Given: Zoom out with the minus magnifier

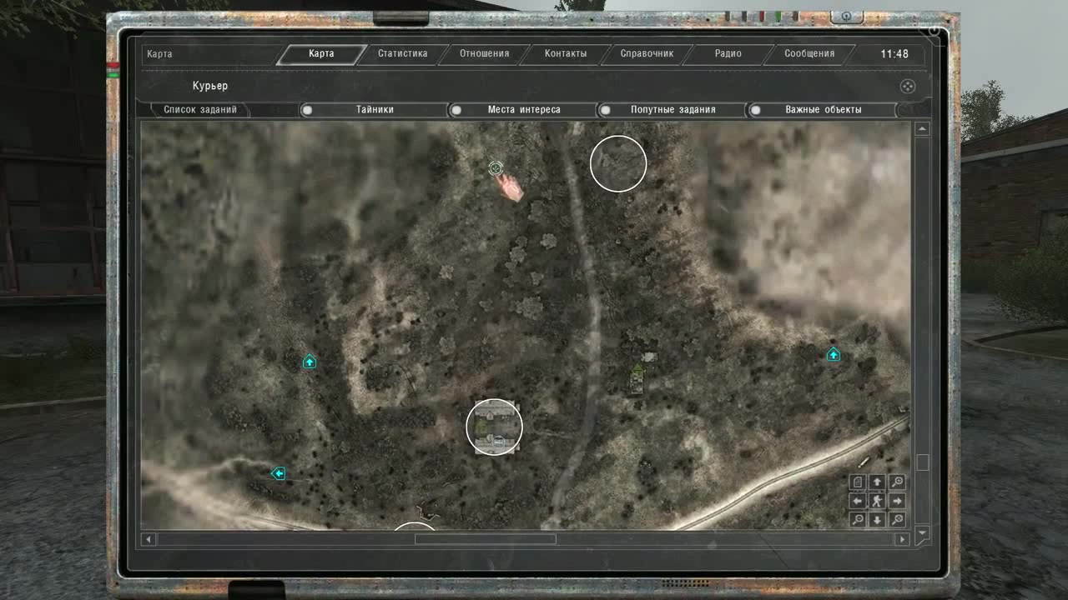Looking at the screenshot, I should [857, 520].
